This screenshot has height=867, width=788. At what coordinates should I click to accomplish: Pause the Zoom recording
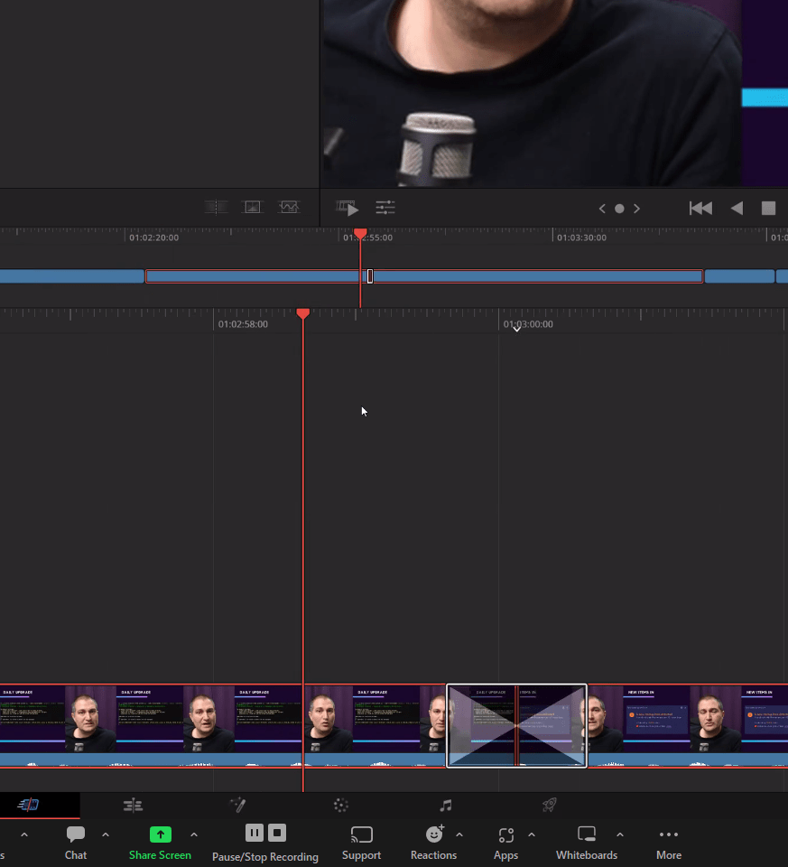(x=255, y=834)
